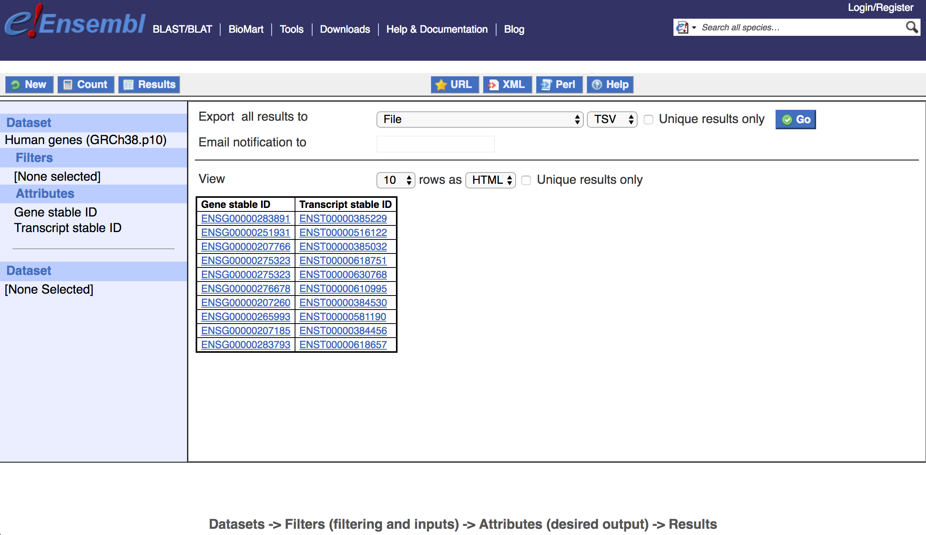Click the Results button
Viewport: 926px width, 535px height.
click(x=149, y=84)
